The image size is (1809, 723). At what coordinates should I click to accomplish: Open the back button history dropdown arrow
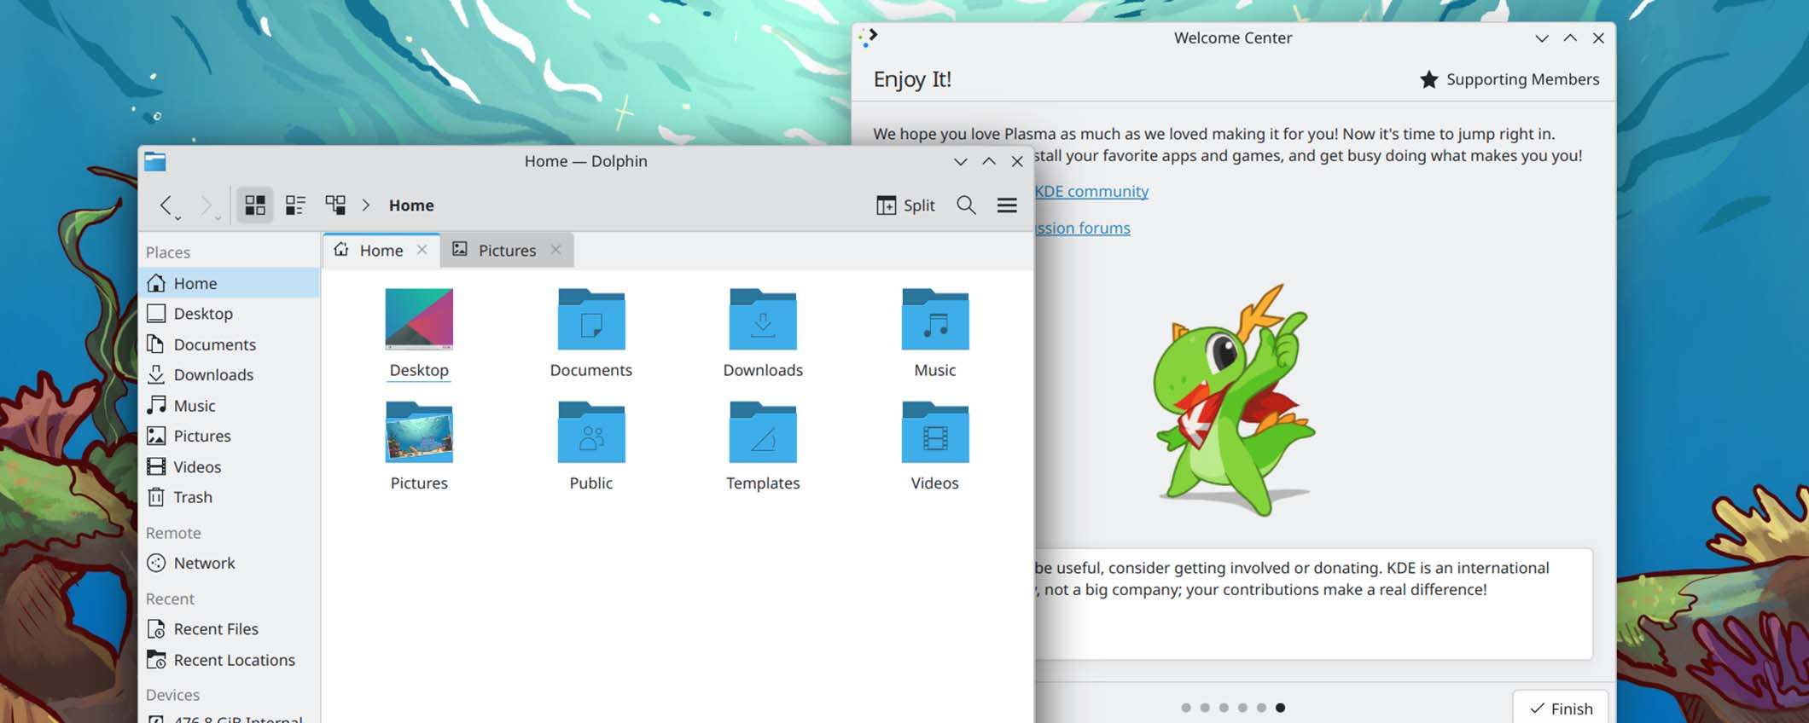pyautogui.click(x=178, y=218)
